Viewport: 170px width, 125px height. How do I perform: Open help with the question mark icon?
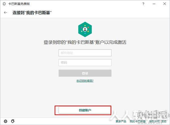click(143, 4)
